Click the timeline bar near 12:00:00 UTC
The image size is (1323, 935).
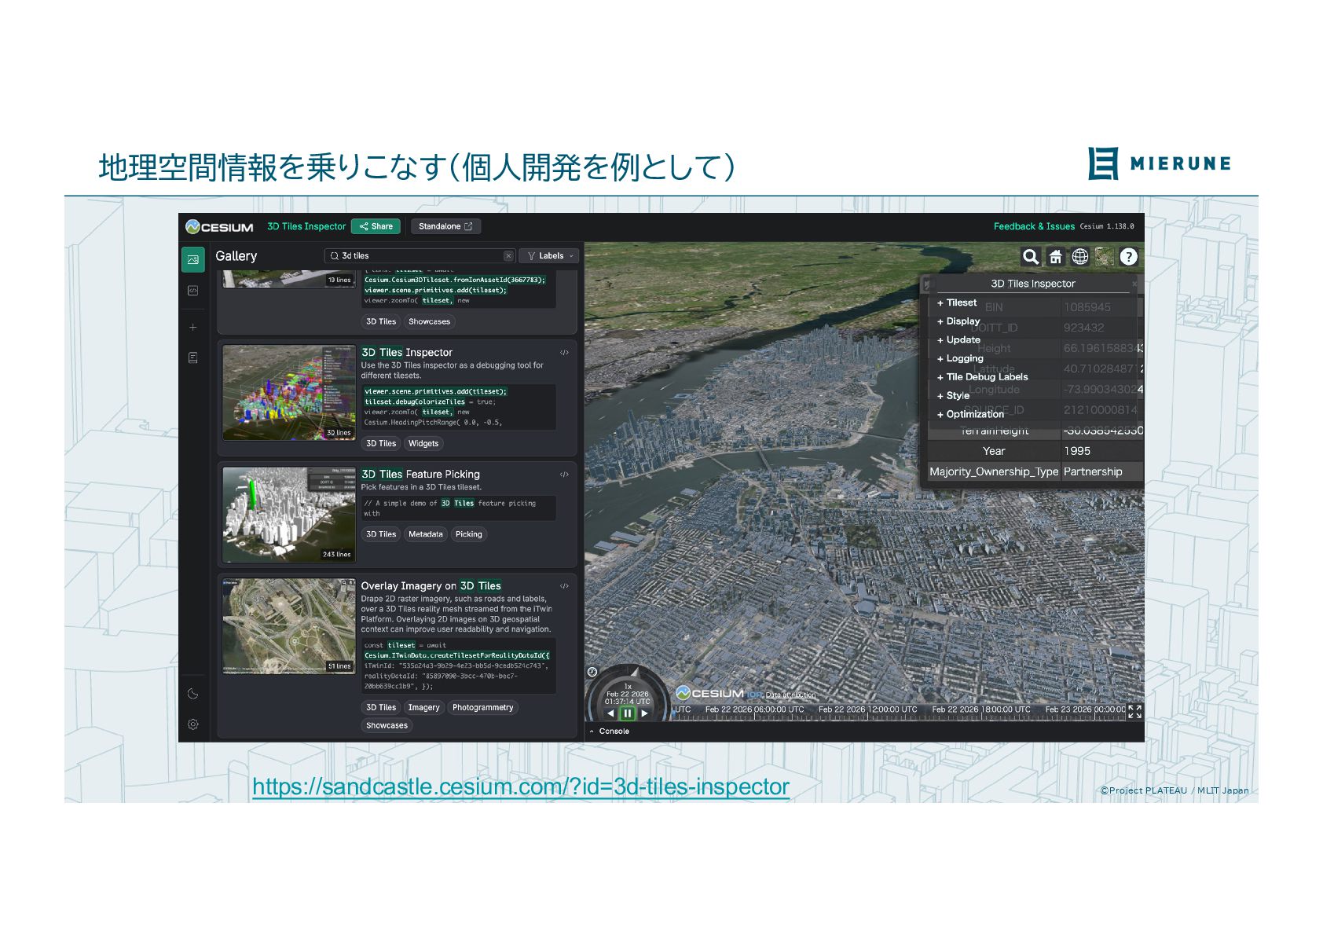(x=867, y=710)
